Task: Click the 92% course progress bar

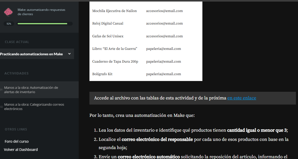Action: (45, 24)
